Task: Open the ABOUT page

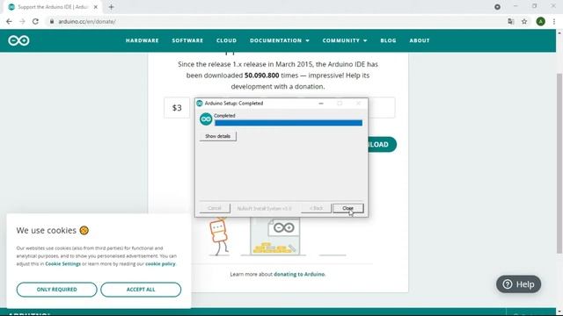Action: point(420,40)
